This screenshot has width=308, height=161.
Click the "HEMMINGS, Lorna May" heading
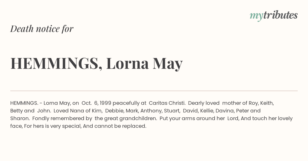[x=96, y=63]
